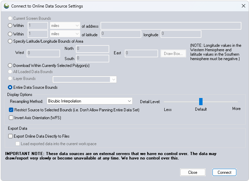Select the Within miles of address radio button

click(10, 26)
